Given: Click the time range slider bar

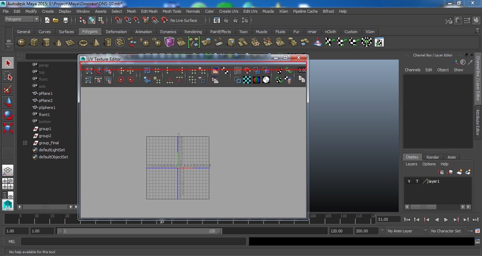Looking at the screenshot, I should 139,231.
